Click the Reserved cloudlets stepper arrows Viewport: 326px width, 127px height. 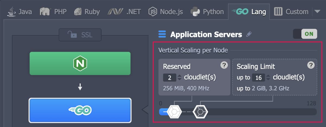pyautogui.click(x=179, y=78)
